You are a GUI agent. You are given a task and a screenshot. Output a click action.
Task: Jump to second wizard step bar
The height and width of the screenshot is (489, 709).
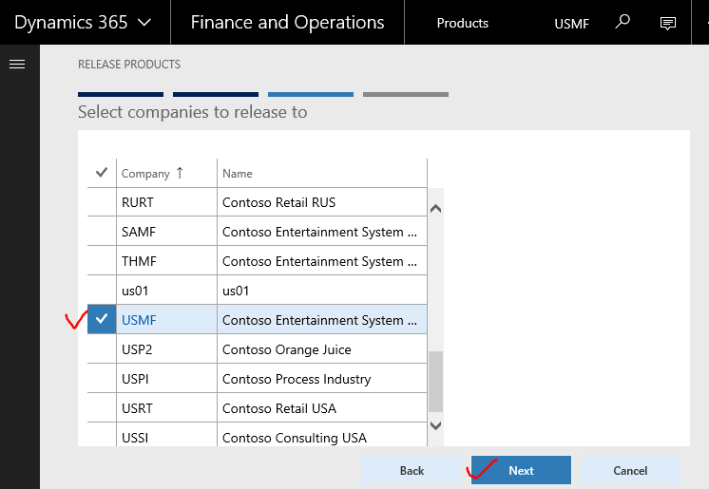click(216, 94)
